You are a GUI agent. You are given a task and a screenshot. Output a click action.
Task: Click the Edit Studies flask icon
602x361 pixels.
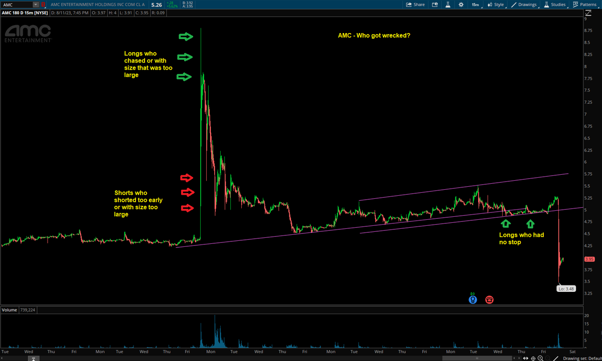click(x=448, y=5)
